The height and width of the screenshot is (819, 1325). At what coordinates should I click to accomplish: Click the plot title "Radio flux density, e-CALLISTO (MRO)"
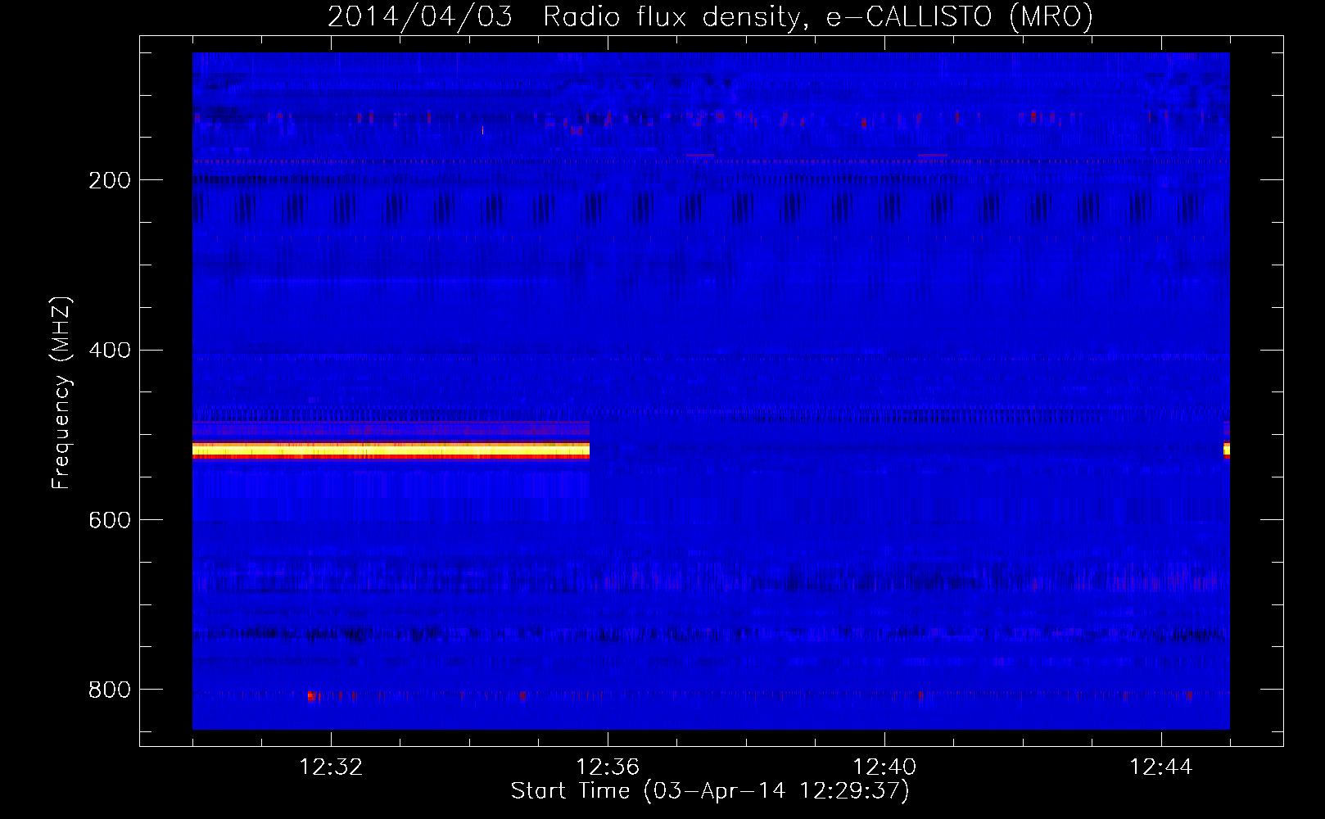[818, 17]
